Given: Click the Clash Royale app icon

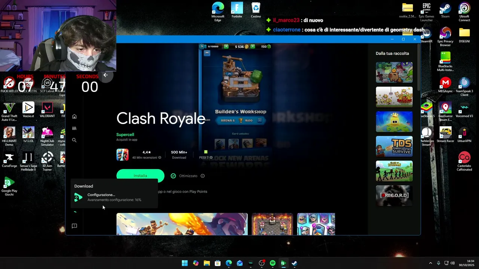Looking at the screenshot, I should pos(122,155).
